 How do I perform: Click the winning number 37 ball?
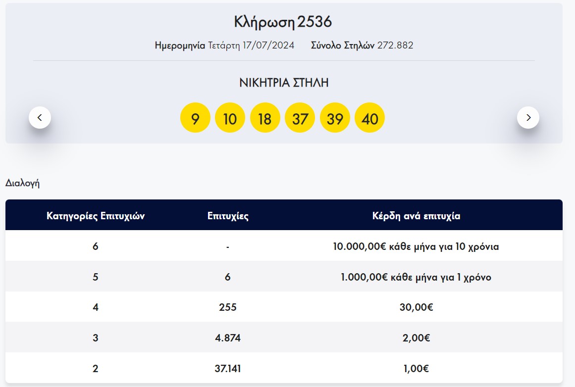tap(300, 118)
